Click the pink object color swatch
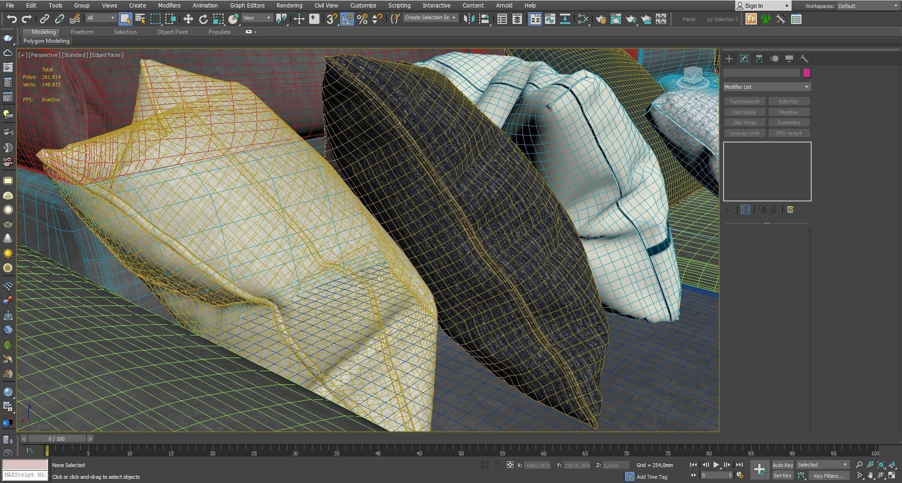This screenshot has width=902, height=483. (x=807, y=73)
